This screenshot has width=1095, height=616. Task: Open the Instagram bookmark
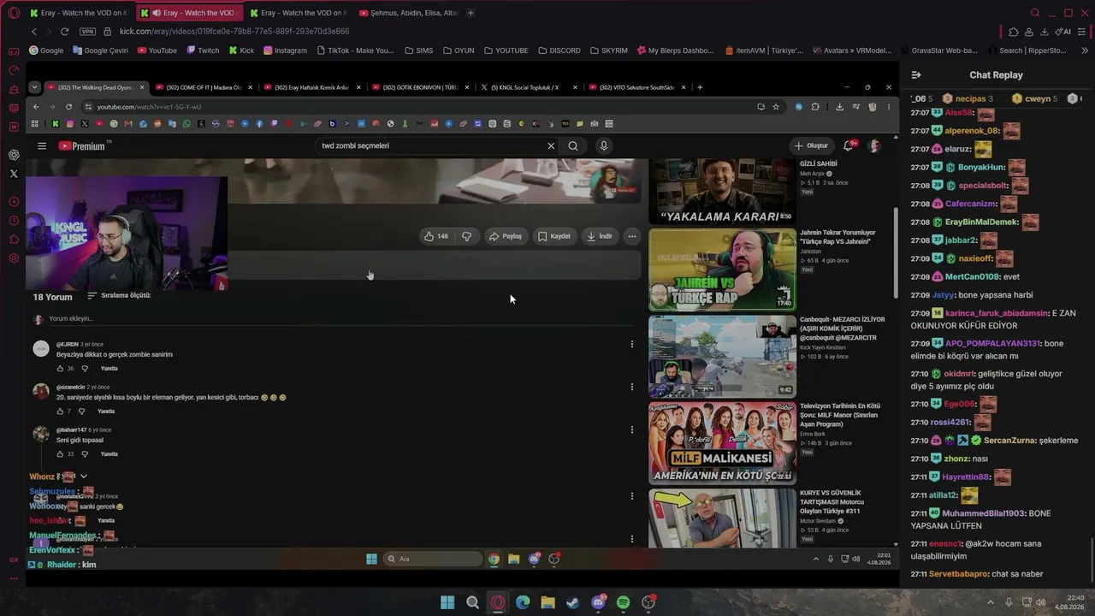coord(285,50)
